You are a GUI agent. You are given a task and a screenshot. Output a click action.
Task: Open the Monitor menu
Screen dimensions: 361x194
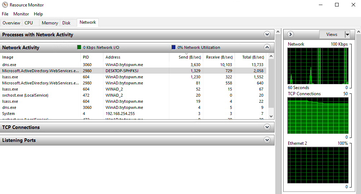click(x=21, y=14)
